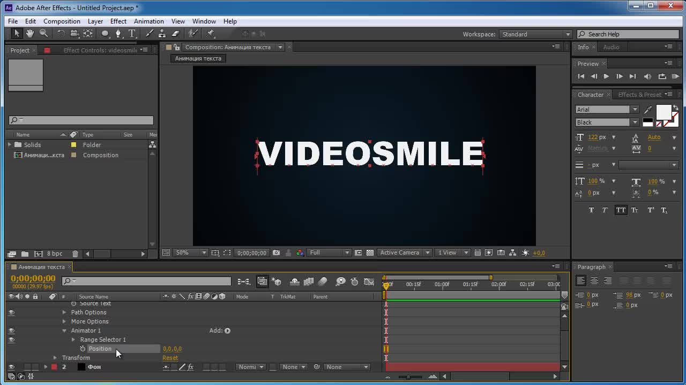The height and width of the screenshot is (385, 686).
Task: Click the eyedropper in Character panel
Action: coord(648,110)
